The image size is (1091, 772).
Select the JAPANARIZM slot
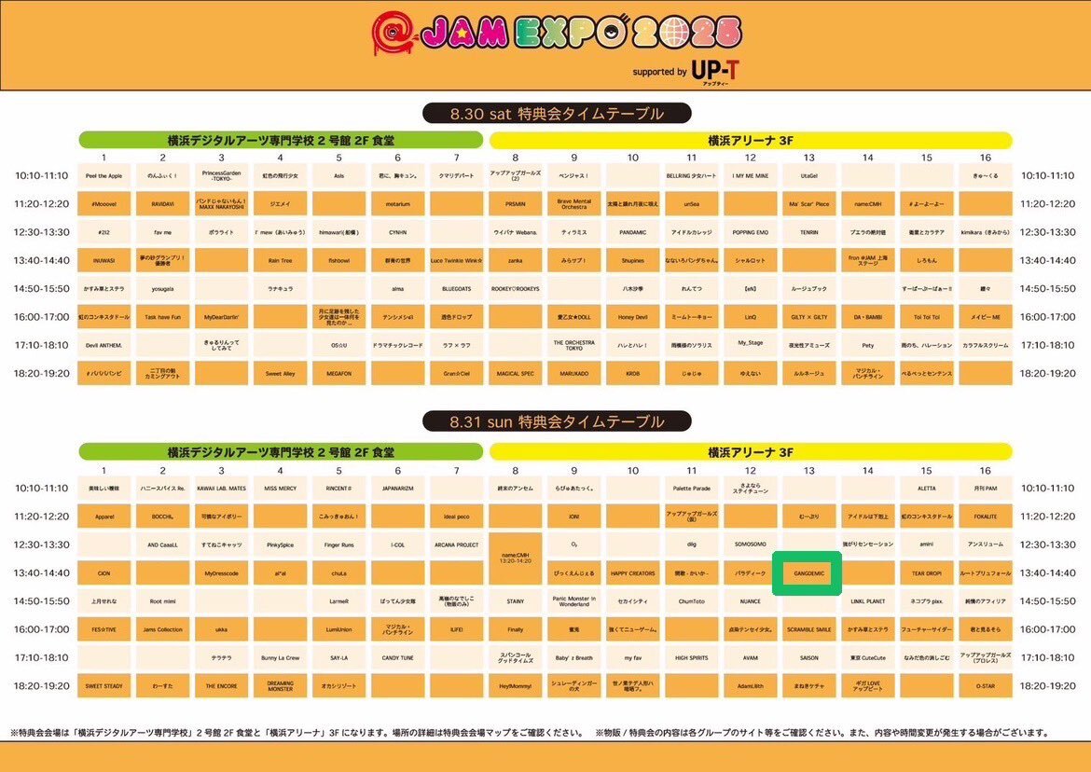(x=398, y=489)
